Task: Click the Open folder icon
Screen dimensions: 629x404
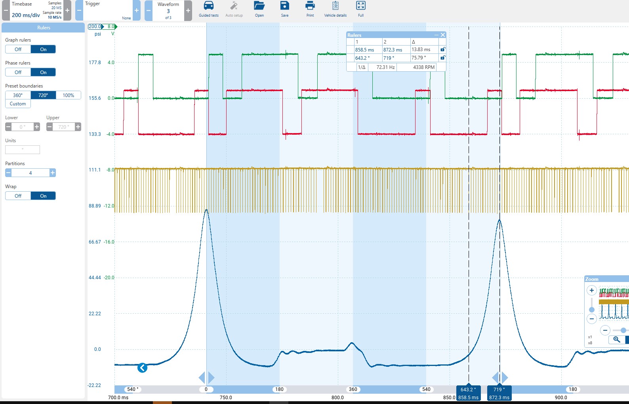Action: click(x=259, y=6)
